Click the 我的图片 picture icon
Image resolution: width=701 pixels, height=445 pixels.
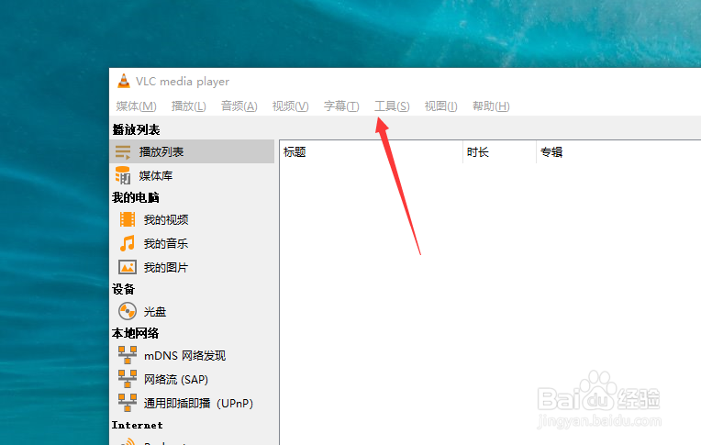point(127,267)
